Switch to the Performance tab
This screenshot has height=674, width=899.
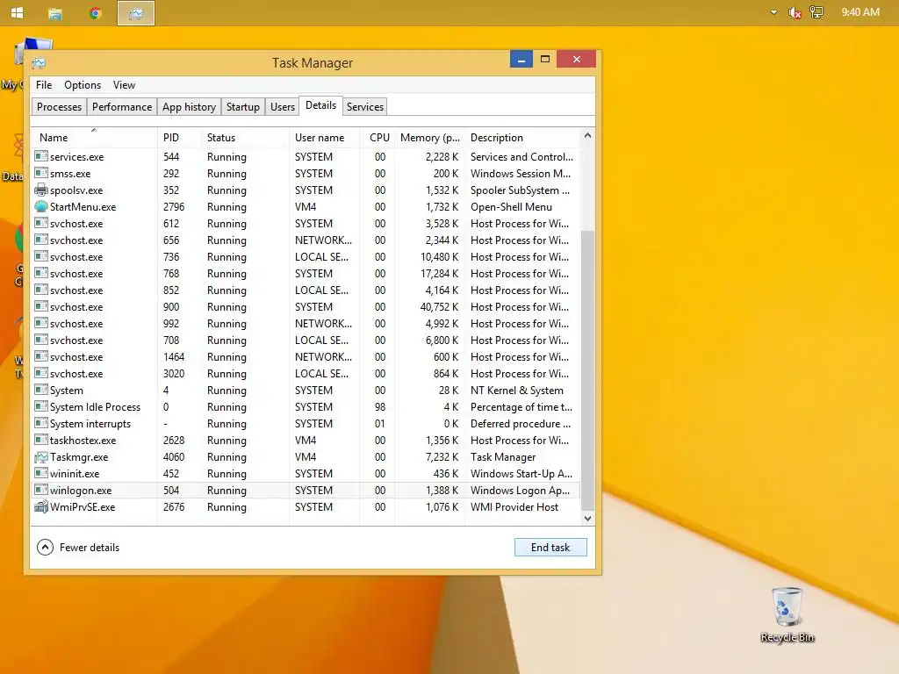coord(122,106)
